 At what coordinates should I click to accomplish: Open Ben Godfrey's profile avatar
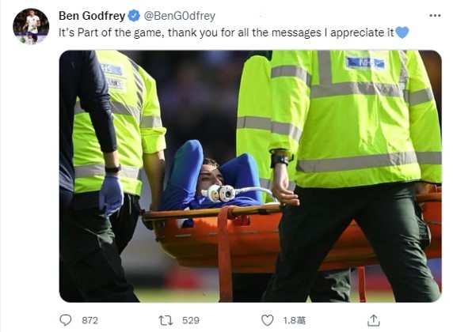(x=31, y=26)
